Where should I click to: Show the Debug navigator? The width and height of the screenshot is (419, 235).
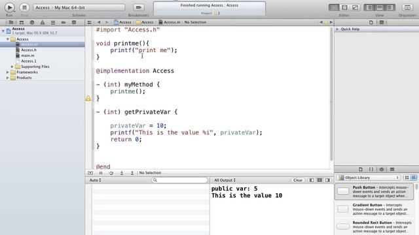[53, 22]
